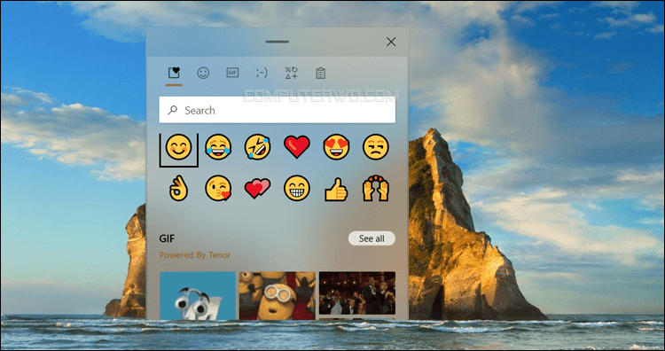This screenshot has width=665, height=351.
Task: Insert the smiling blushing face emoji
Action: pos(178,147)
